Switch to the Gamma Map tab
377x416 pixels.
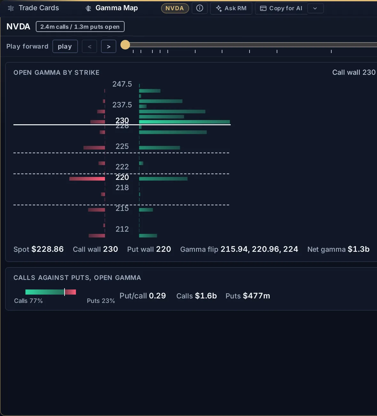[x=112, y=8]
